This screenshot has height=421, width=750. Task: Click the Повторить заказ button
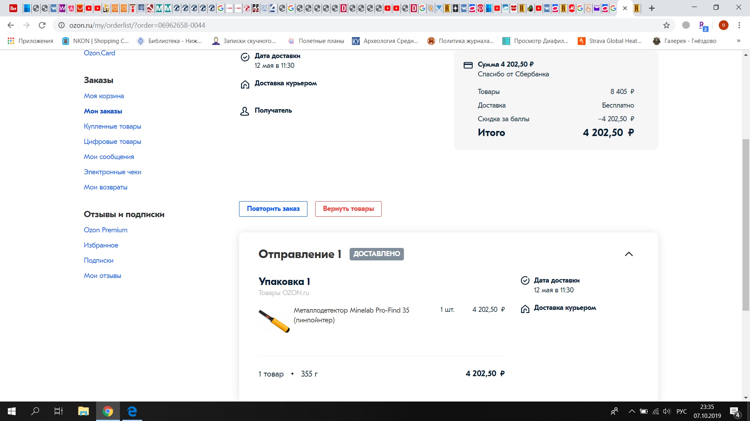point(273,209)
